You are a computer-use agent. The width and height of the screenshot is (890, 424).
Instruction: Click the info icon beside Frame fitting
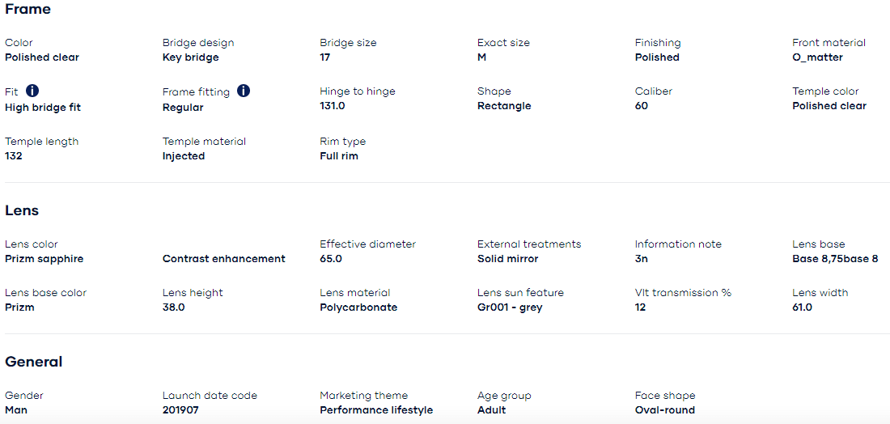click(244, 91)
